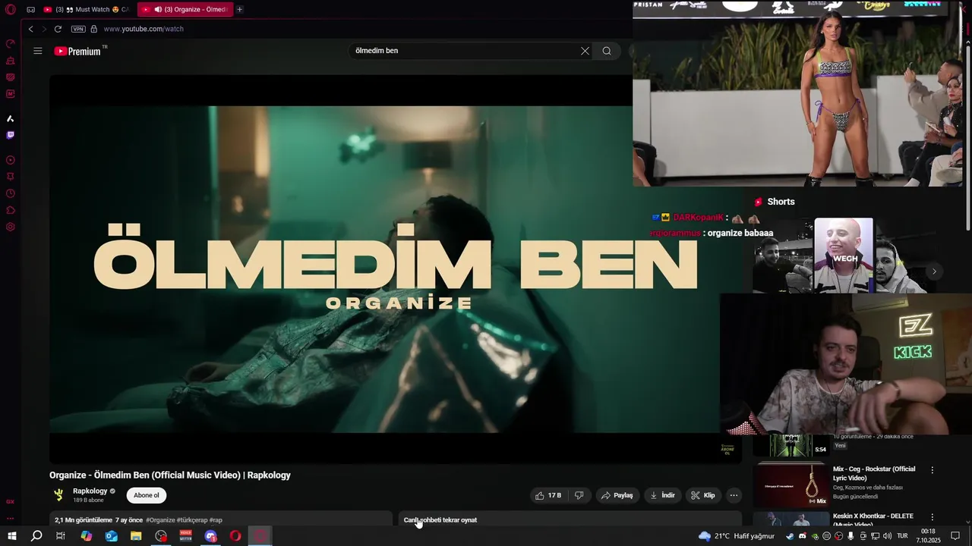The width and height of the screenshot is (972, 546).
Task: Open Task View on the taskbar
Action: [x=61, y=536]
